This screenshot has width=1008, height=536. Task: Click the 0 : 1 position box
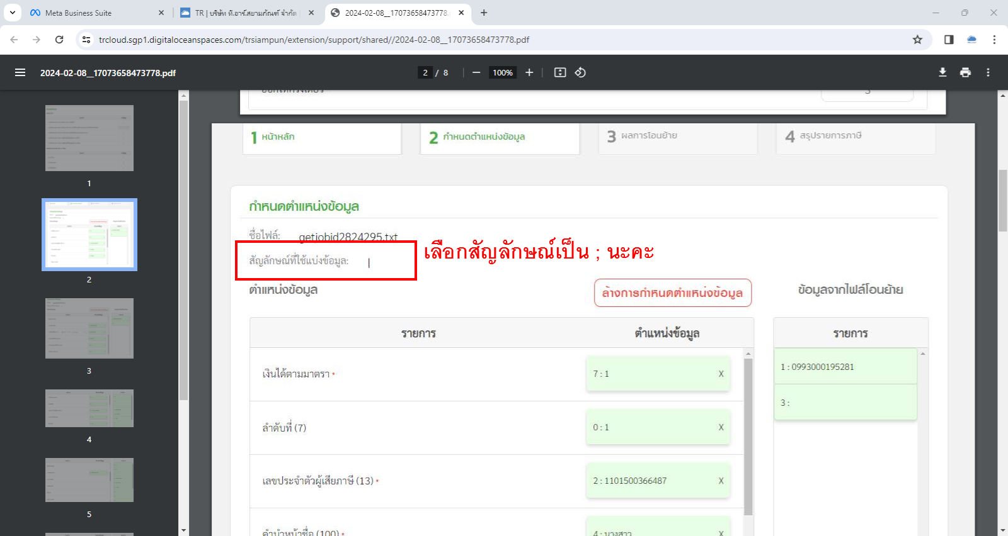(658, 427)
